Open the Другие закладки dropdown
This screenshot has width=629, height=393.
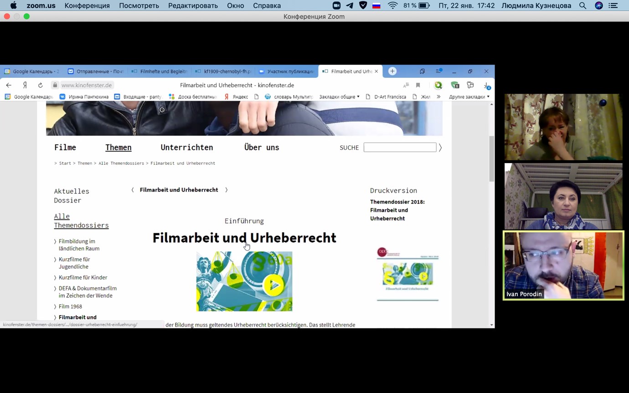pyautogui.click(x=469, y=97)
